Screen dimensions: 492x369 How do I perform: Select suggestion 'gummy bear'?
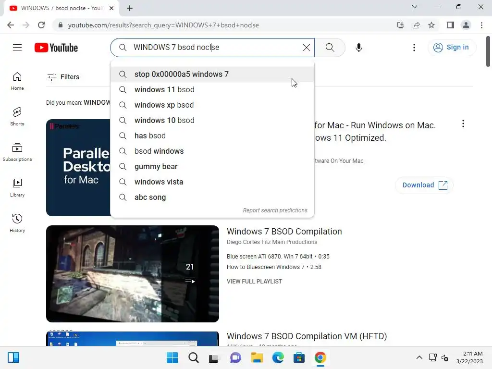click(x=212, y=167)
